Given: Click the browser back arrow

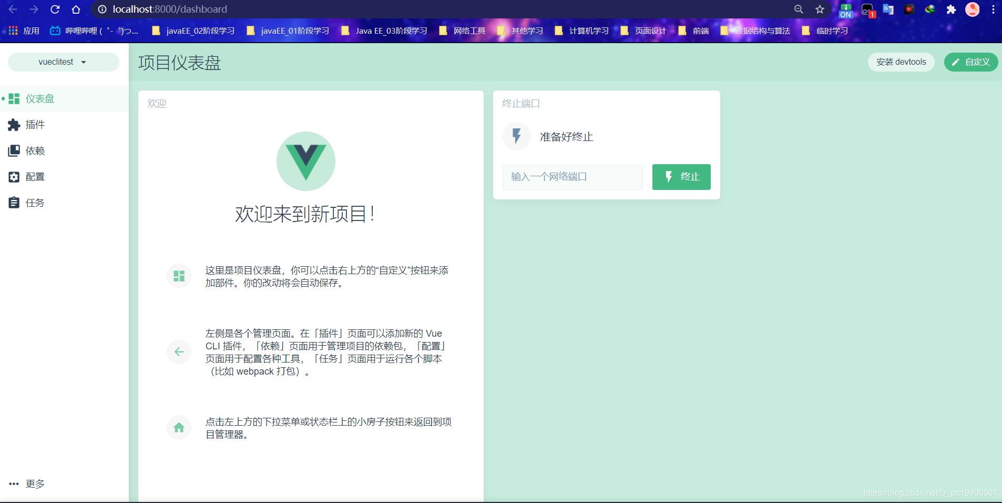Looking at the screenshot, I should pos(13,9).
